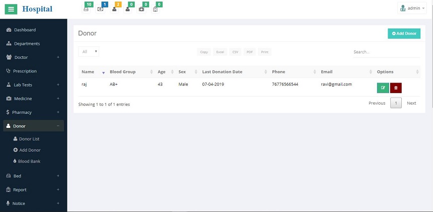Click the Add Donor button
Screen dimensions: 433x212
[x=404, y=33]
